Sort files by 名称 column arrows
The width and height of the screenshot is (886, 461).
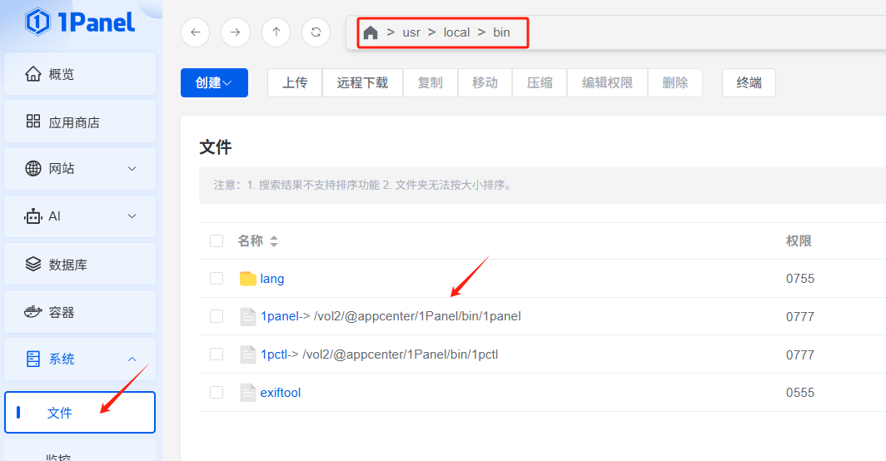pos(274,241)
